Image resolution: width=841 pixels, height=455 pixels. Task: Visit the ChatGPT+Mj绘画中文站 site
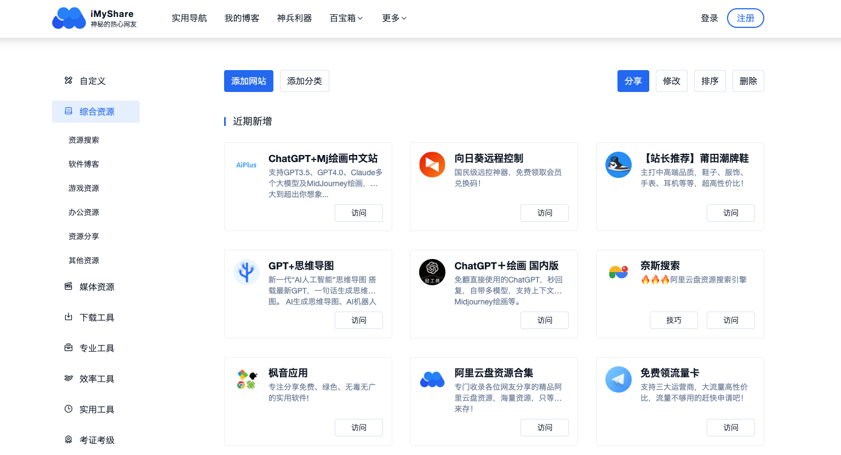coord(359,213)
